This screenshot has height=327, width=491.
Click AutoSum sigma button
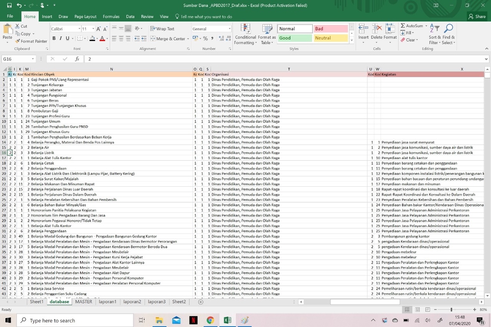coord(411,26)
